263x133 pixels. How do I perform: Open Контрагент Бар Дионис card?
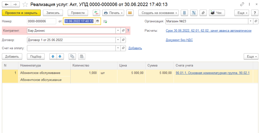click(x=123, y=30)
